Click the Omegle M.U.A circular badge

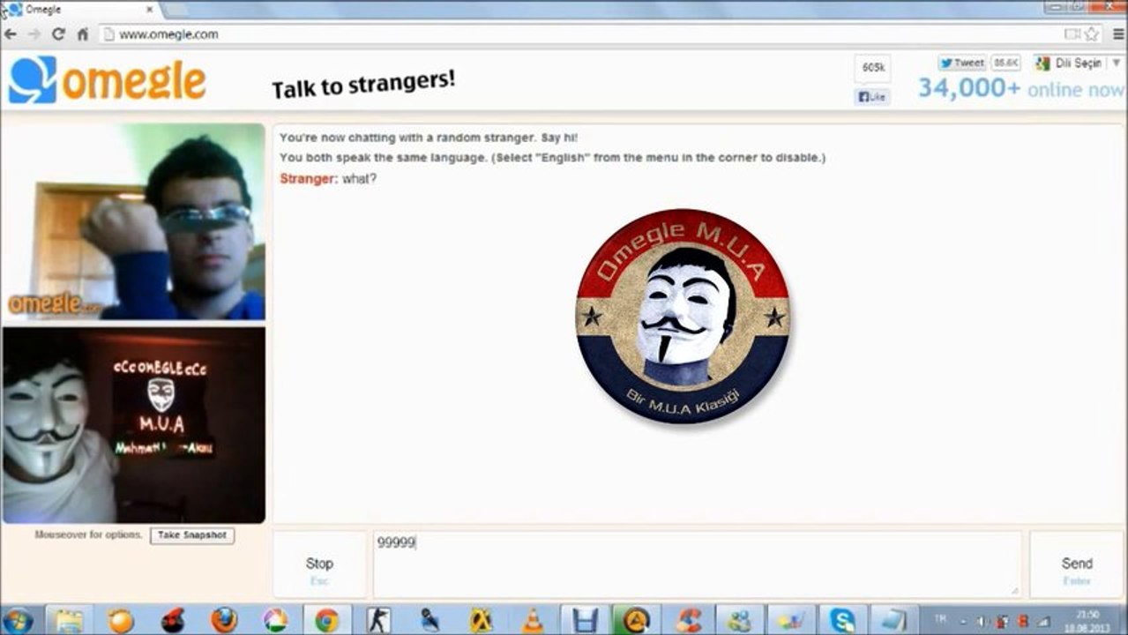[683, 317]
